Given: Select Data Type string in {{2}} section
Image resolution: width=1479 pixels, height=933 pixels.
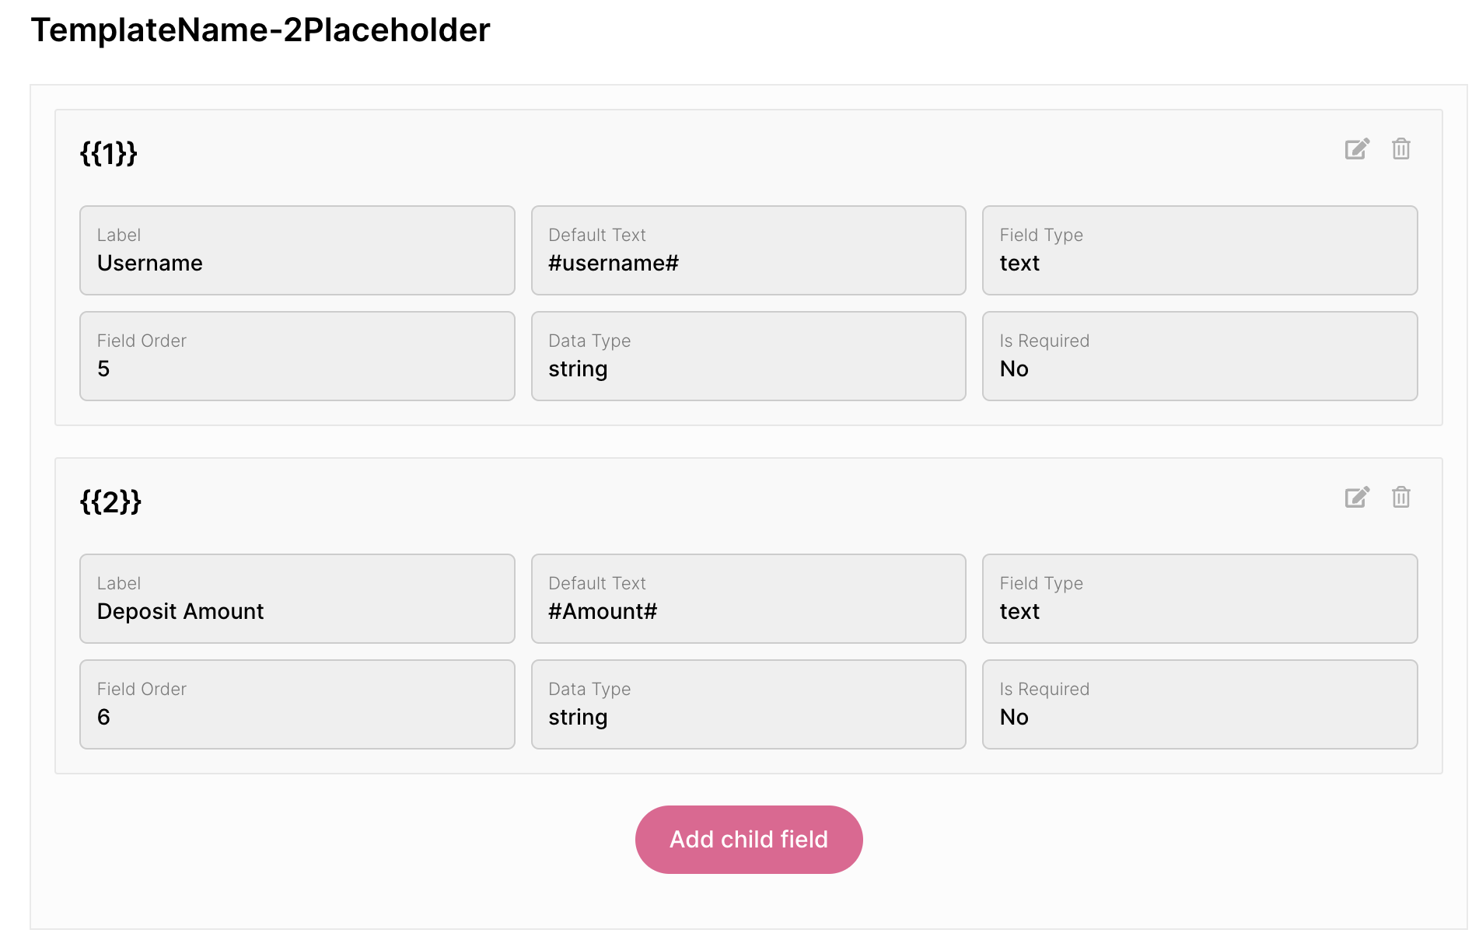Looking at the screenshot, I should coord(748,704).
